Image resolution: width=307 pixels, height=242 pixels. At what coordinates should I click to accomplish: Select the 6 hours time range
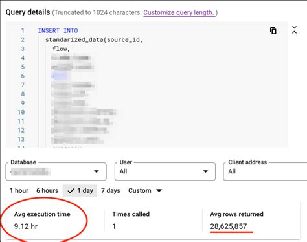click(x=47, y=190)
